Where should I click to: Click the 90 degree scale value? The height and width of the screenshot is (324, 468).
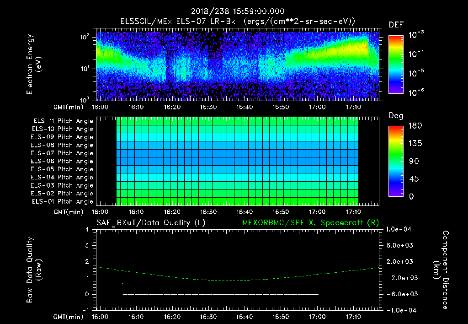(414, 161)
